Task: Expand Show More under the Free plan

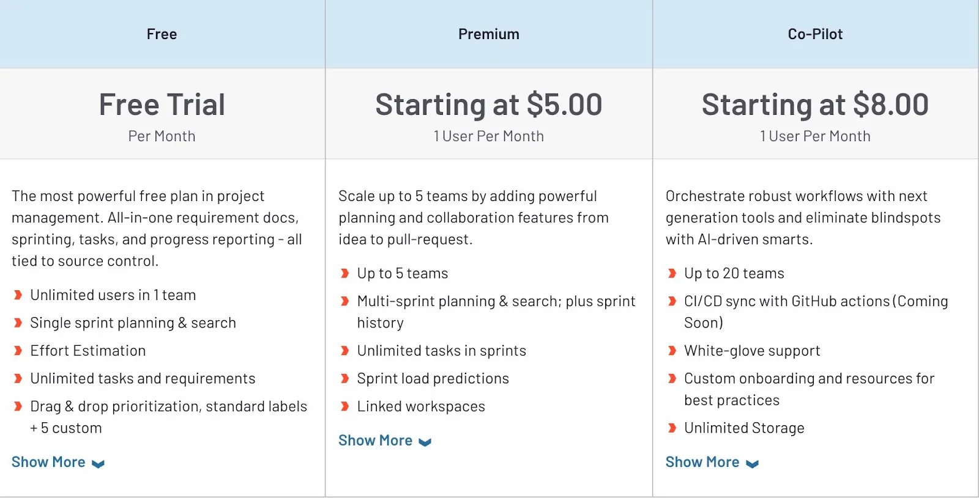Action: pyautogui.click(x=49, y=463)
